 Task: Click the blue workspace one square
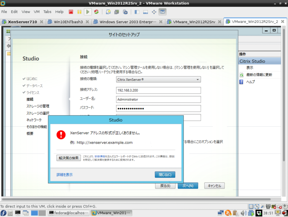34,213
